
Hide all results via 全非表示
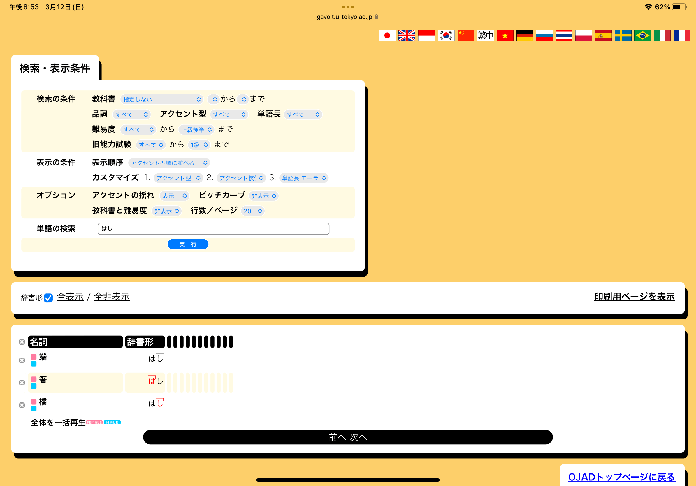[112, 297]
